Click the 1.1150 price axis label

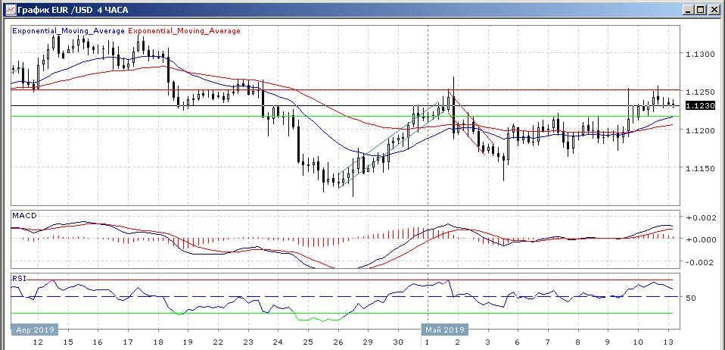[700, 168]
